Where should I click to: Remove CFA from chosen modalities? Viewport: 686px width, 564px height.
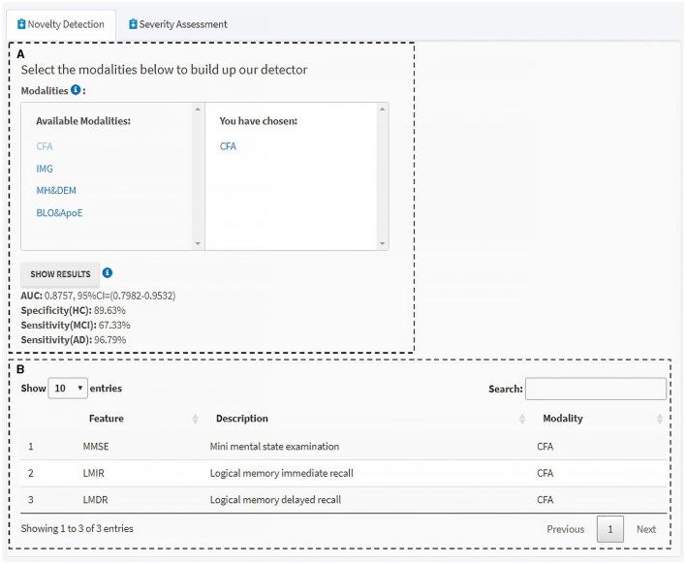[228, 146]
